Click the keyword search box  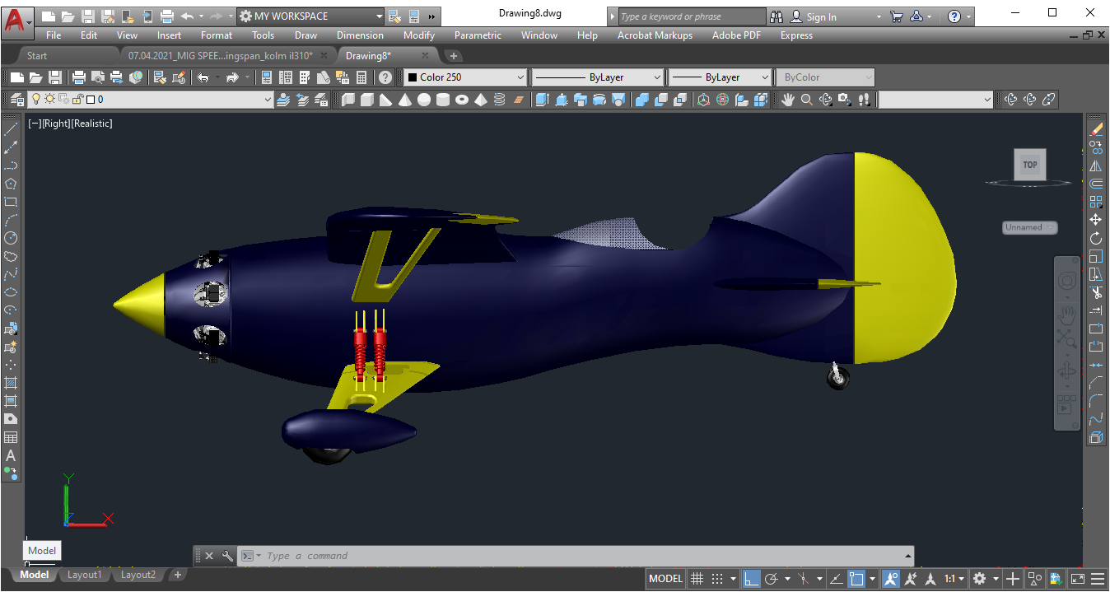coord(692,16)
